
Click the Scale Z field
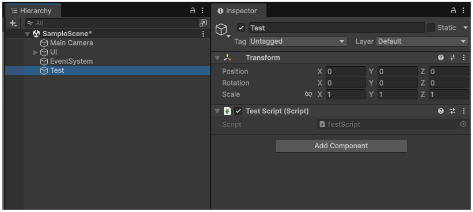coord(449,94)
